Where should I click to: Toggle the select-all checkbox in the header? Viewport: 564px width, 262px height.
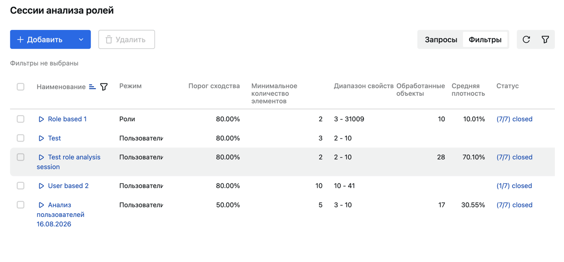pyautogui.click(x=20, y=86)
